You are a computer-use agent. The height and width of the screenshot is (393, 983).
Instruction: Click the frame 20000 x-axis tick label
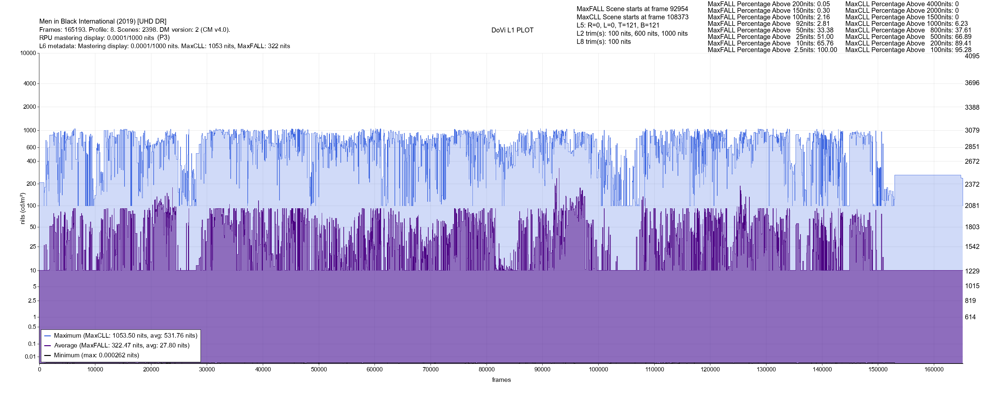[151, 369]
